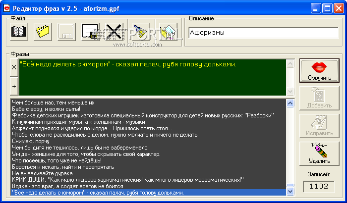Select phrase "Чтобы слова не расходились с делом"
Image resolution: width=347 pixels, height=203 pixels.
coord(148,135)
